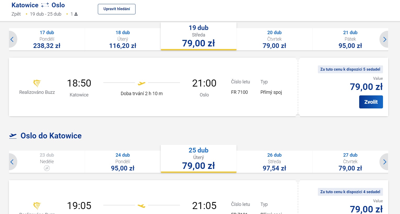Click the Upravit hledání button

click(116, 9)
